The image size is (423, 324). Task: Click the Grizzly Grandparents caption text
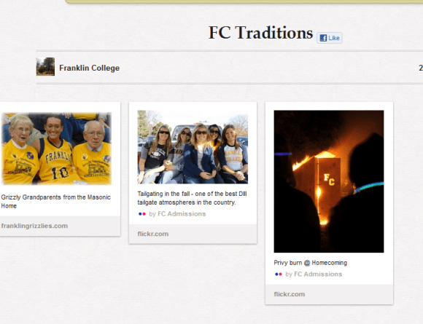[56, 202]
